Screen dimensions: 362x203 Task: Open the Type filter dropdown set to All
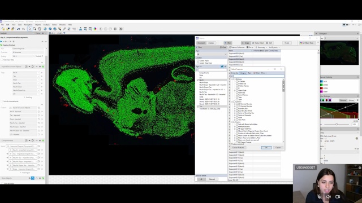tap(212, 54)
